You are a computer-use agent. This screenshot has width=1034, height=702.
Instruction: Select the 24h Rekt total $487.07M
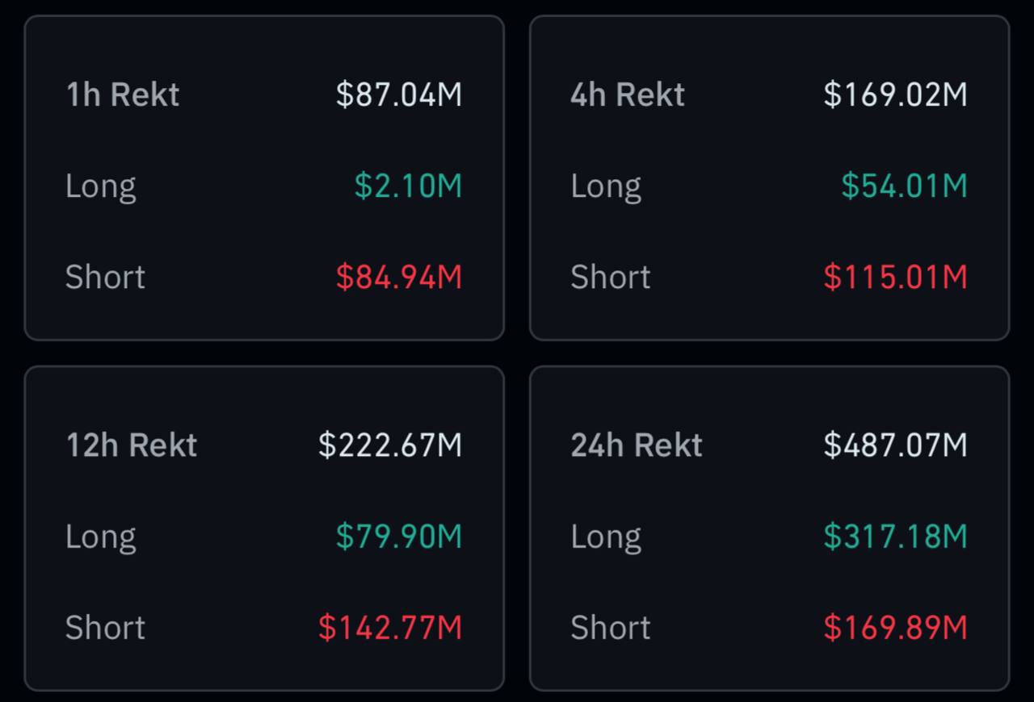click(x=895, y=445)
